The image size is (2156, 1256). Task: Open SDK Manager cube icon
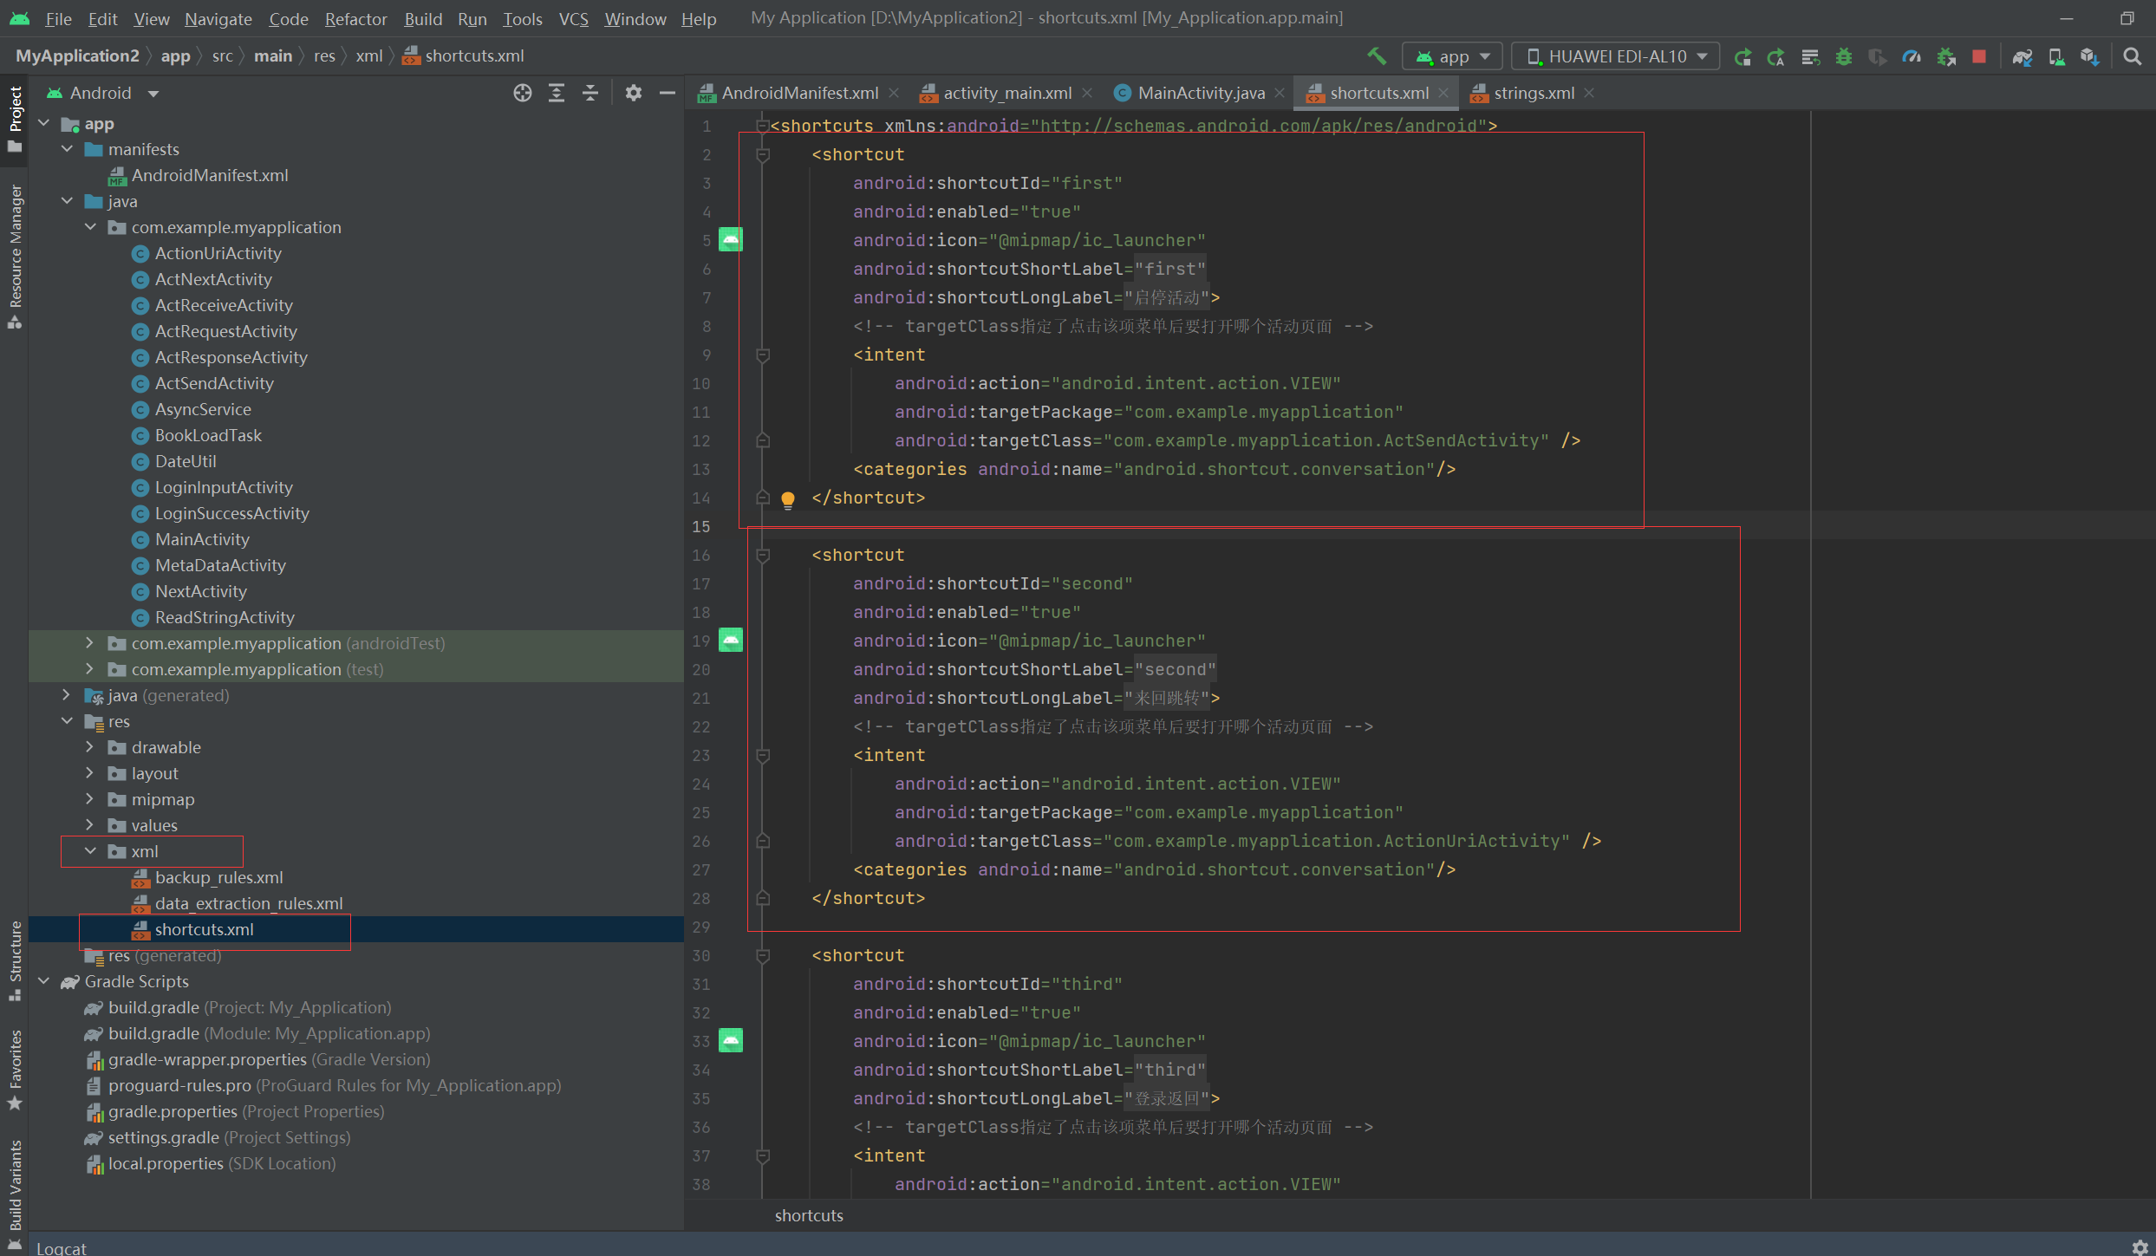pos(2089,56)
